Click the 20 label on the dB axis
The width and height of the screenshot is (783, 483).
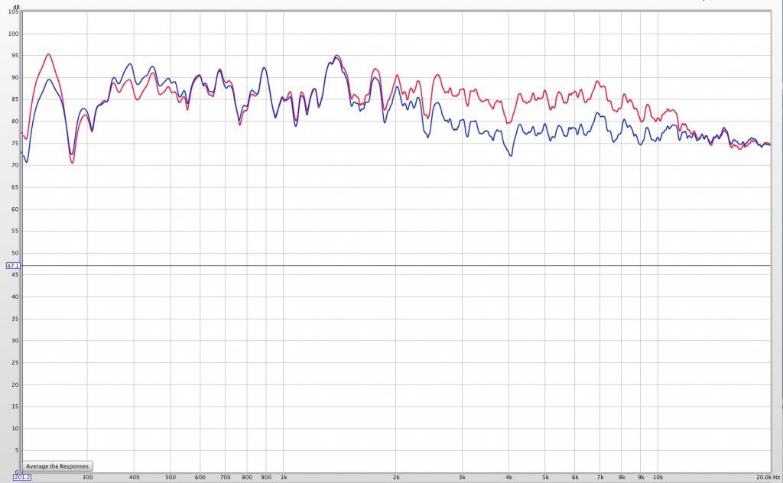coord(15,384)
